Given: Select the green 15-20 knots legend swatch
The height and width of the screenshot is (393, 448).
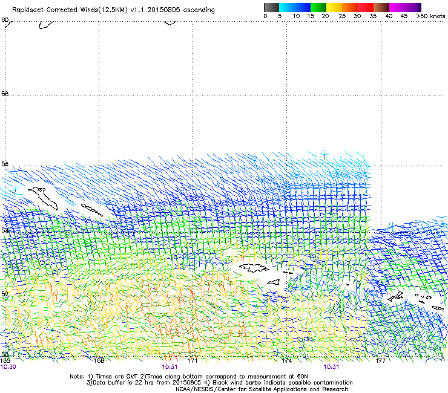Looking at the screenshot, I should (318, 7).
